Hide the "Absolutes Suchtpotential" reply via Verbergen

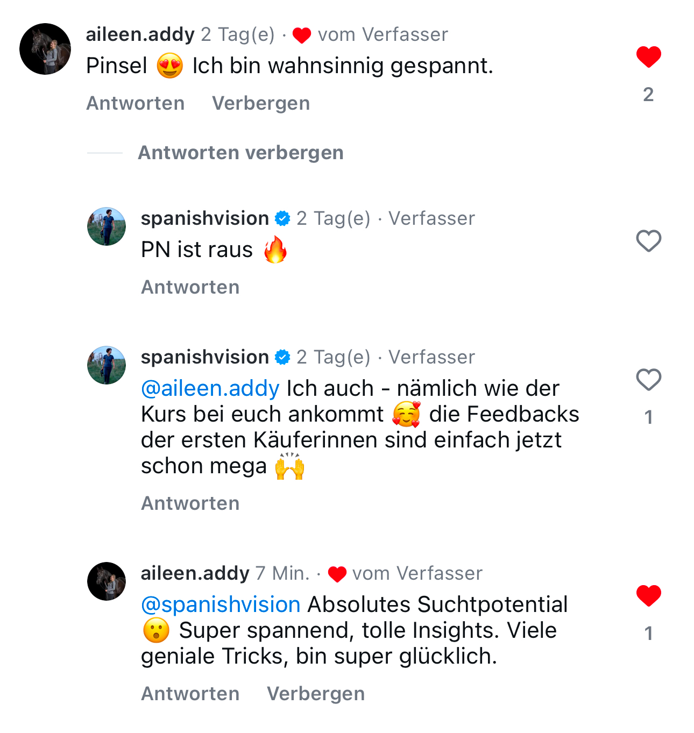(316, 694)
